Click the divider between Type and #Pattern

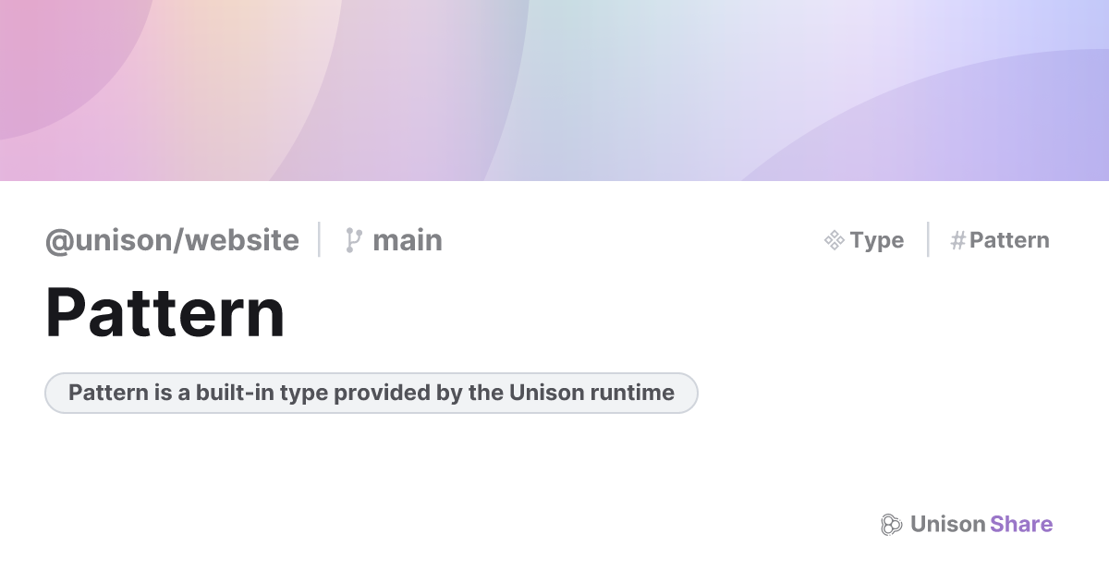928,240
